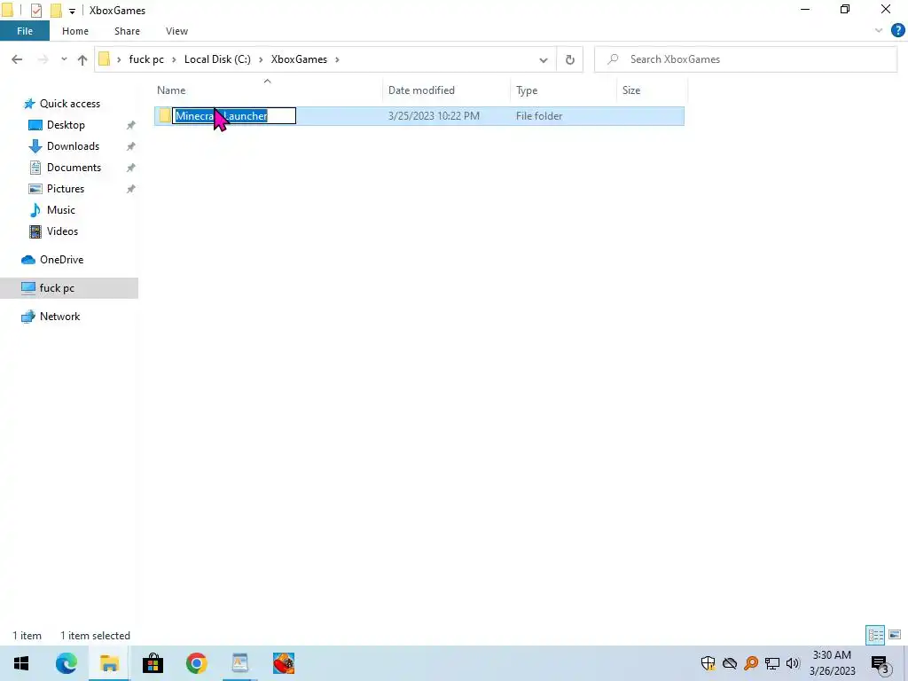
Task: Expand chevron after XboxGames in path
Action: pos(337,59)
